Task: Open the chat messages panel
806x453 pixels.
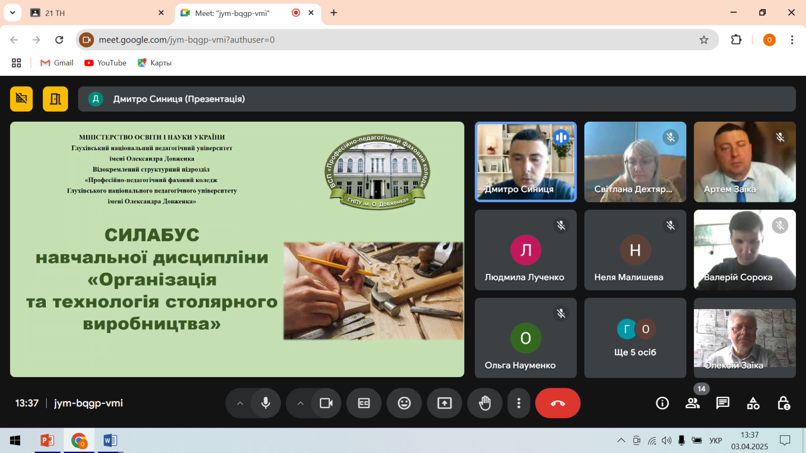Action: coord(723,404)
